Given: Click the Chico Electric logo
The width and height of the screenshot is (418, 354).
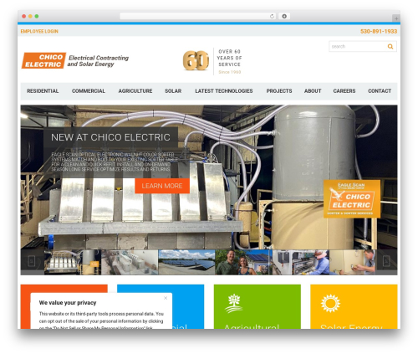Looking at the screenshot, I should coord(43,60).
